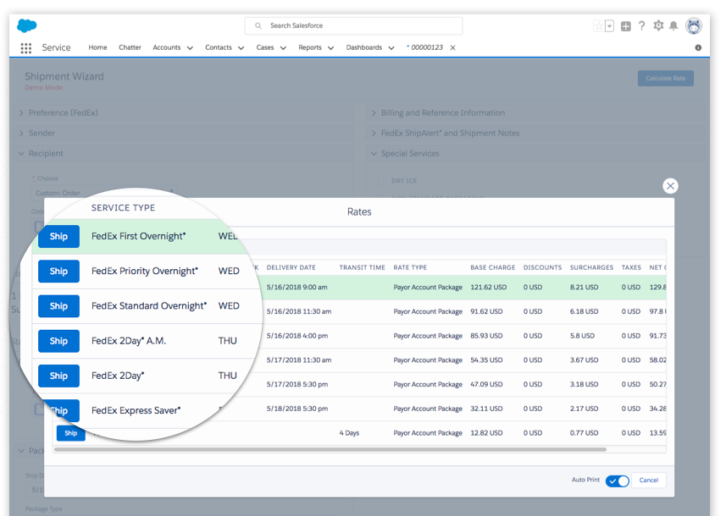Image resolution: width=726 pixels, height=516 pixels.
Task: Select delivery date 5/18/2018 5:30 pm
Action: (296, 409)
